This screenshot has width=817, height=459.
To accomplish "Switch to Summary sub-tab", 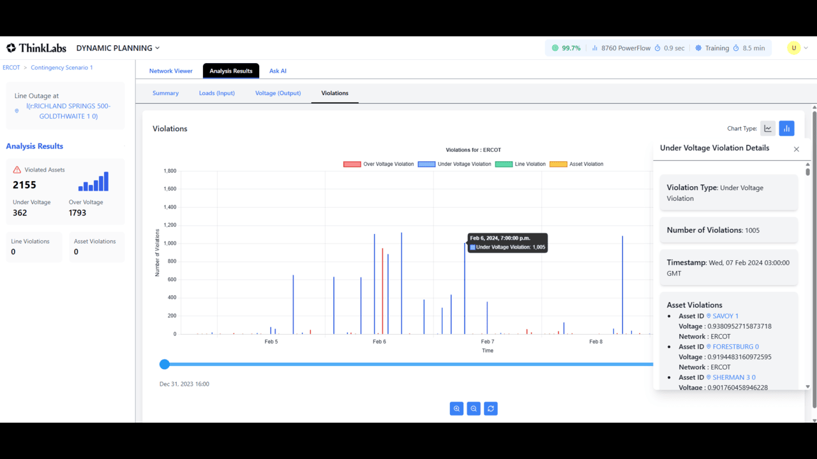I will tap(165, 93).
